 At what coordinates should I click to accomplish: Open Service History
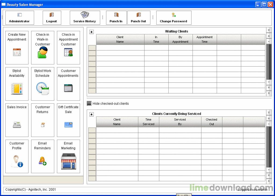click(85, 17)
